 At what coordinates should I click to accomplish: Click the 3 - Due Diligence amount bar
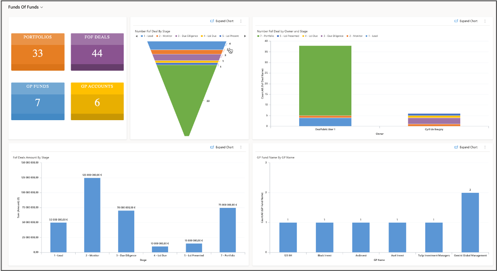click(126, 231)
